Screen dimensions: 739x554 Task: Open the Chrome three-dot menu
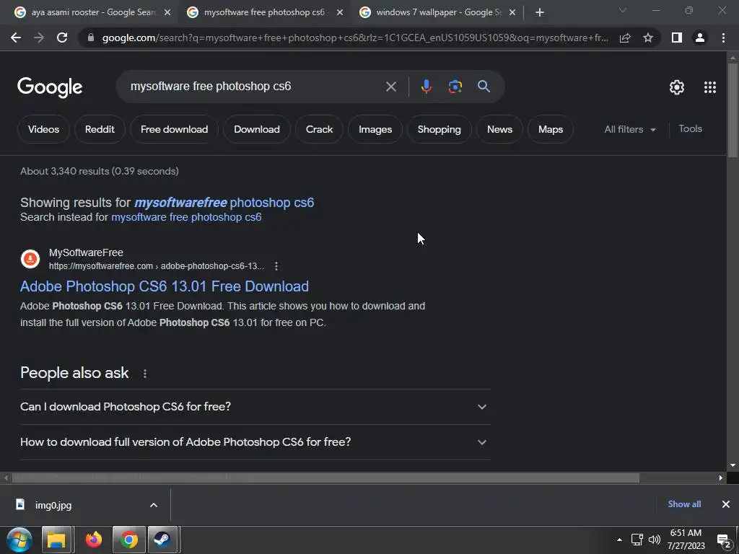click(x=723, y=38)
